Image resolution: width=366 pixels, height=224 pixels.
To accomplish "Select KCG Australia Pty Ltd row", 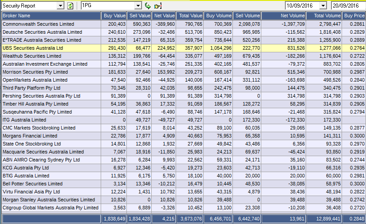I will click(x=183, y=168).
